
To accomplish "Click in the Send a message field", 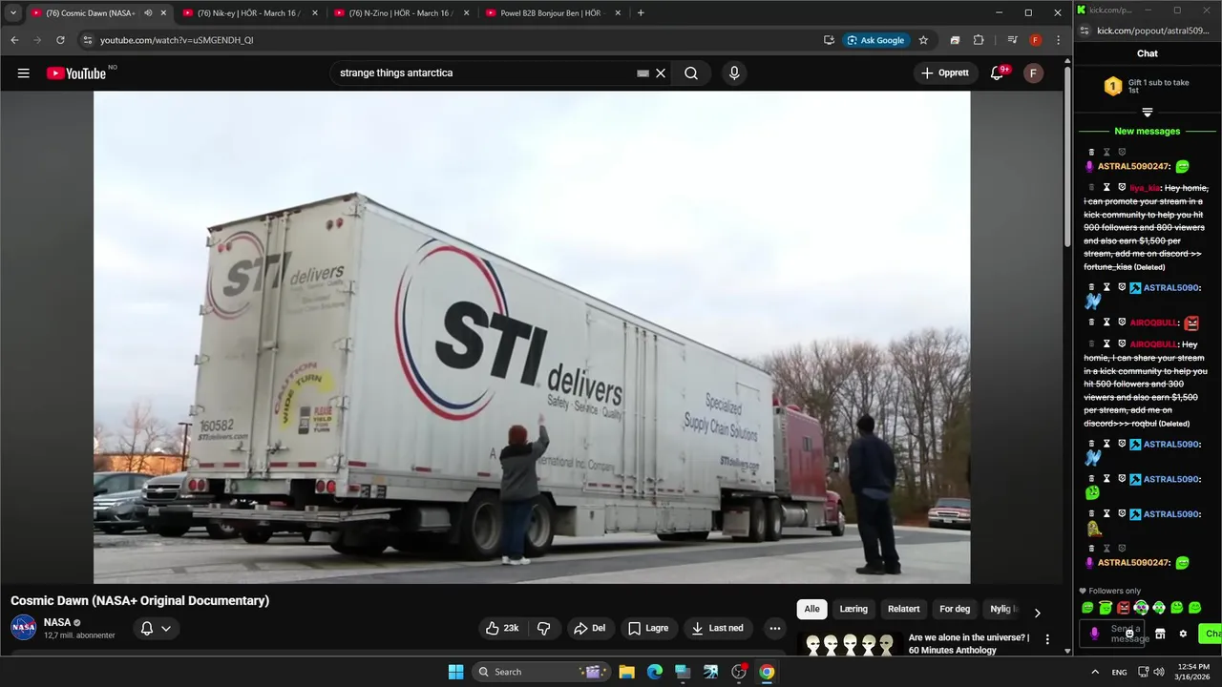I will 1111,634.
